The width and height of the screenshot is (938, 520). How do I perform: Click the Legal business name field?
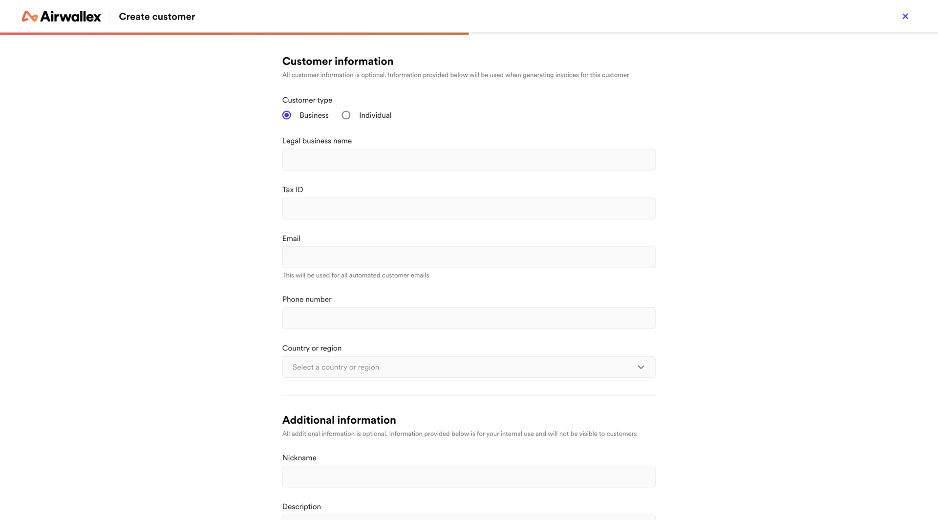click(469, 159)
